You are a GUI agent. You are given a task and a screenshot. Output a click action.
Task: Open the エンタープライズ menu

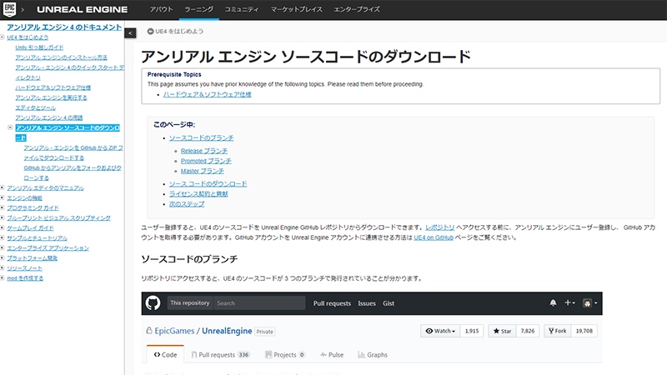(357, 9)
